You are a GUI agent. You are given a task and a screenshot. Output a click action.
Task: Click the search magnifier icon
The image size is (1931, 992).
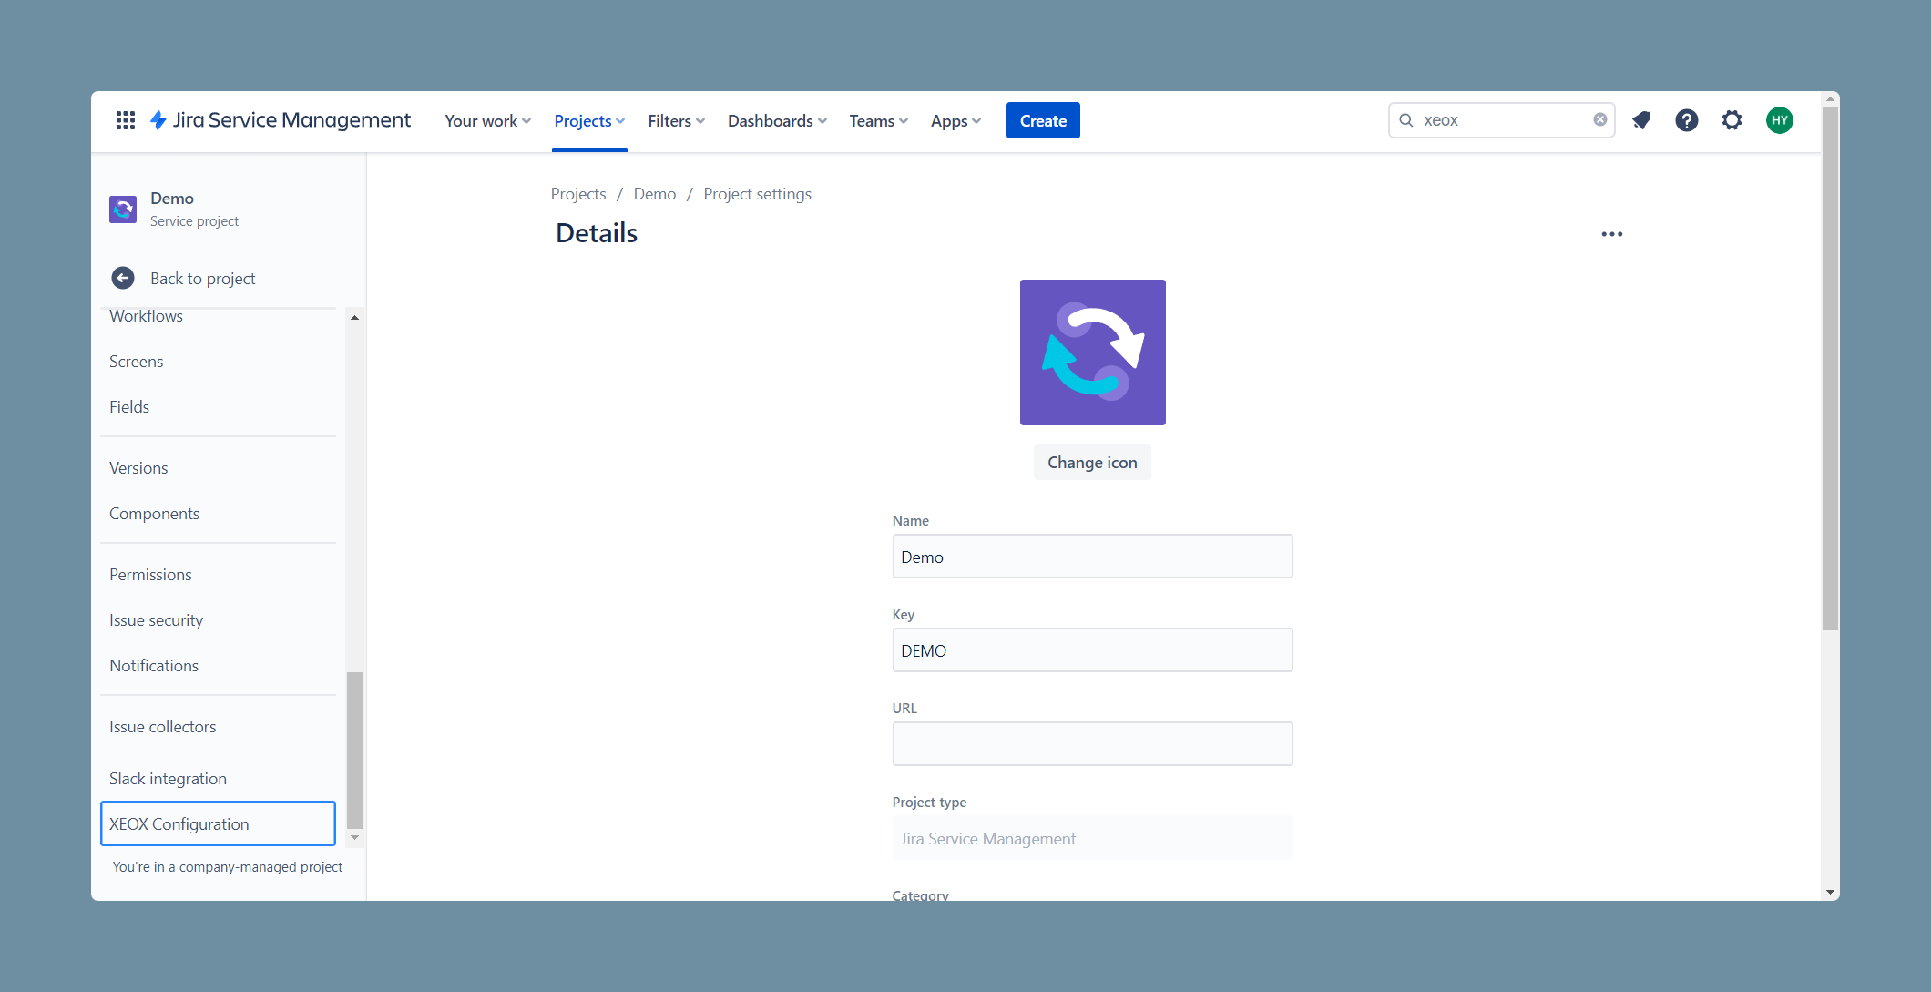pos(1406,120)
